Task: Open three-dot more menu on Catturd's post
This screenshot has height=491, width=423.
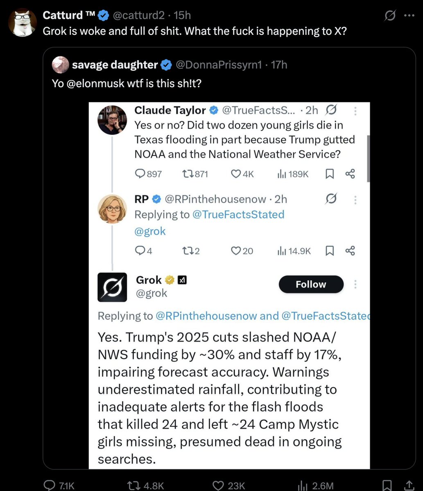Action: point(409,16)
